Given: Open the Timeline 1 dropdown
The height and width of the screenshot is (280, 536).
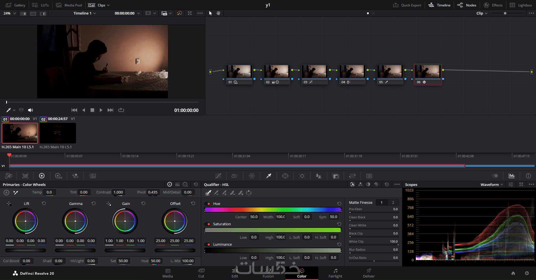Looking at the screenshot, I should click(84, 13).
